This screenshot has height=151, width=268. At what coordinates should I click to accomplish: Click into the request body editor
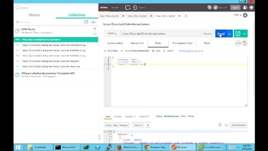[179, 81]
